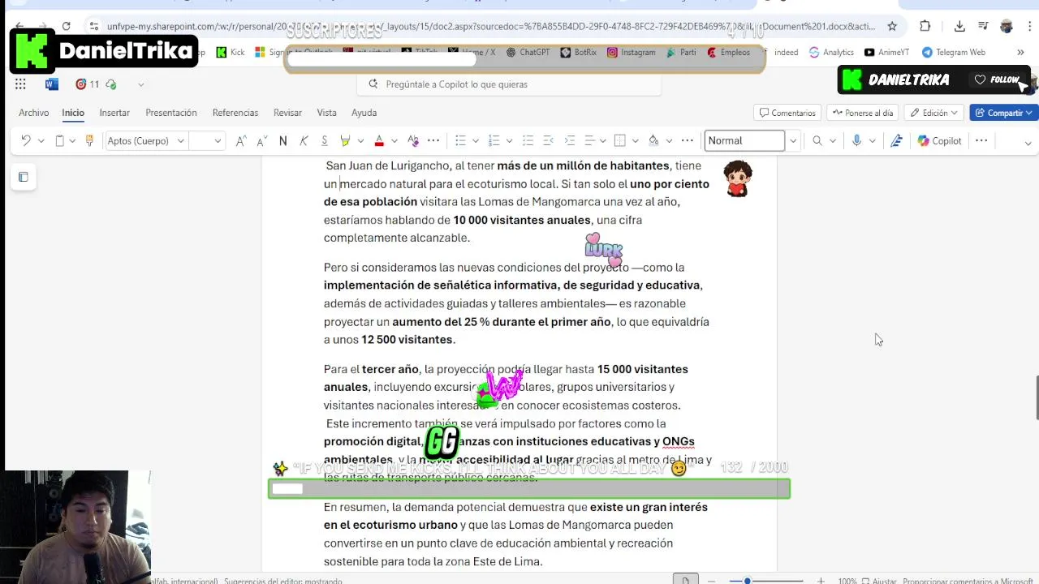This screenshot has height=584, width=1039.
Task: Open the paste options dropdown arrow
Action: click(x=72, y=141)
